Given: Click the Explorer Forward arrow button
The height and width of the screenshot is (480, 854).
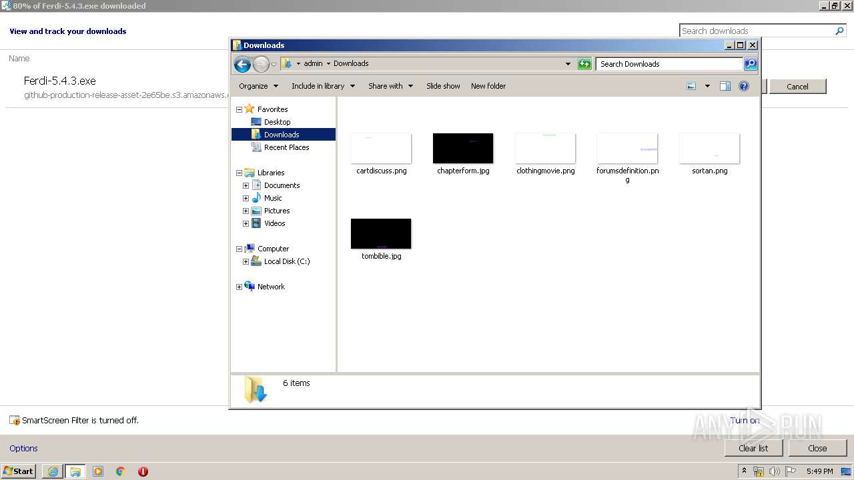Looking at the screenshot, I should pyautogui.click(x=261, y=64).
